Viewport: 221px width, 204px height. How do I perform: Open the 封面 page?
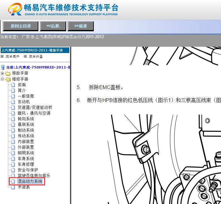(x=22, y=85)
